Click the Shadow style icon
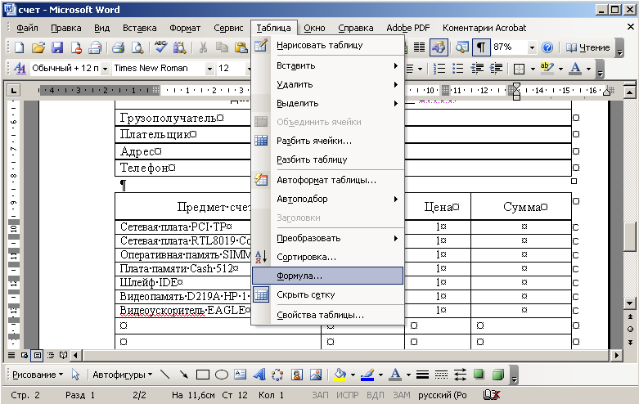This screenshot has height=404, width=639. [479, 375]
